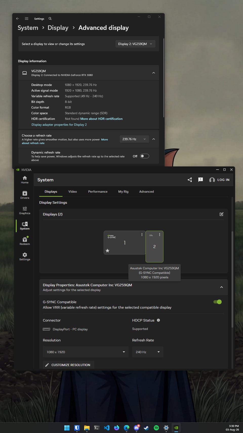The width and height of the screenshot is (243, 433).
Task: Click the CUSTOMIZE RESOLUTION button
Action: pyautogui.click(x=68, y=365)
